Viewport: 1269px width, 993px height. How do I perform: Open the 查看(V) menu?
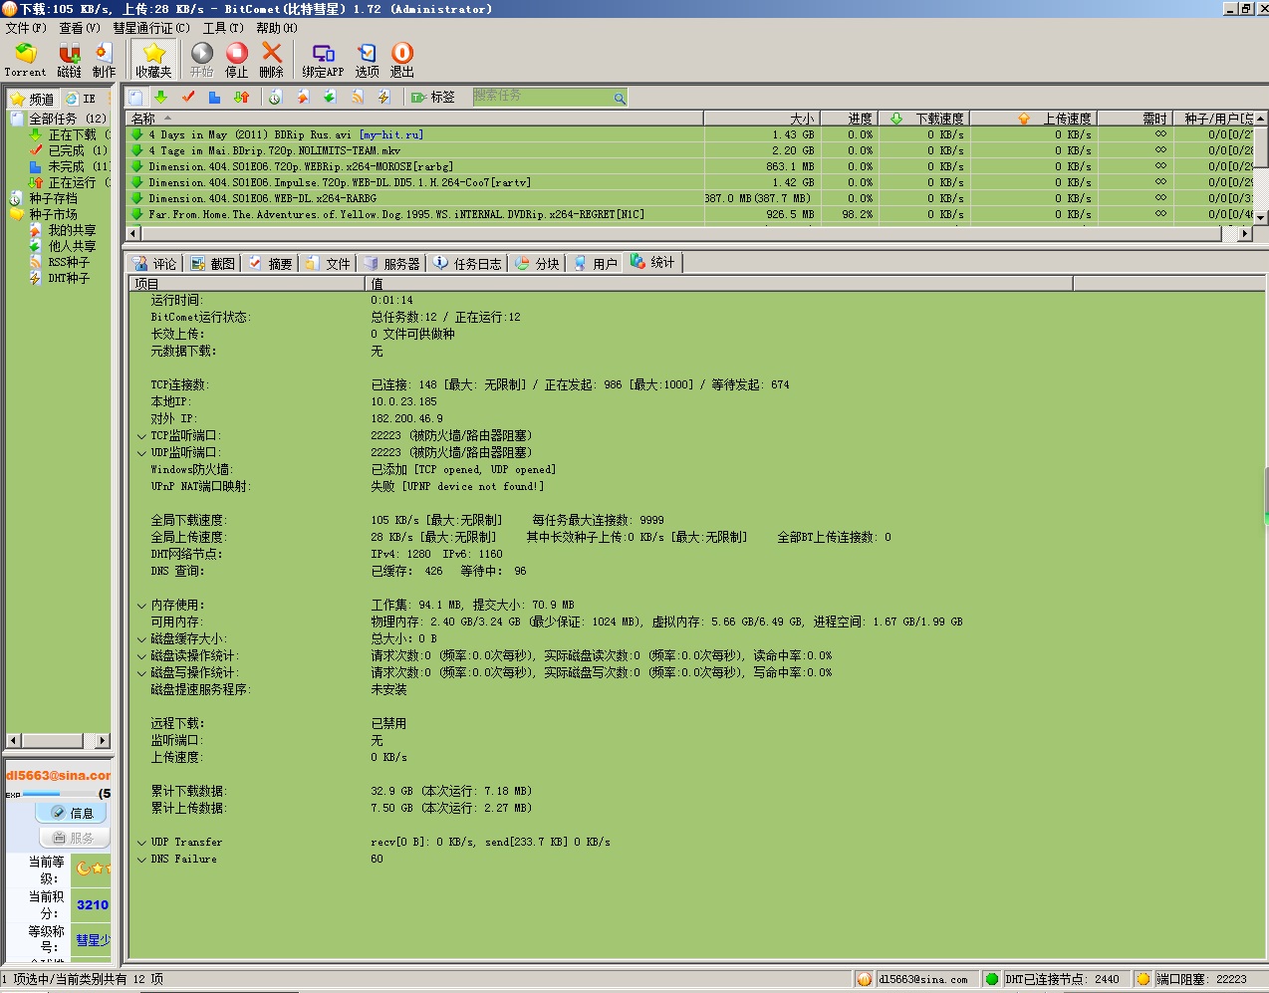point(80,28)
